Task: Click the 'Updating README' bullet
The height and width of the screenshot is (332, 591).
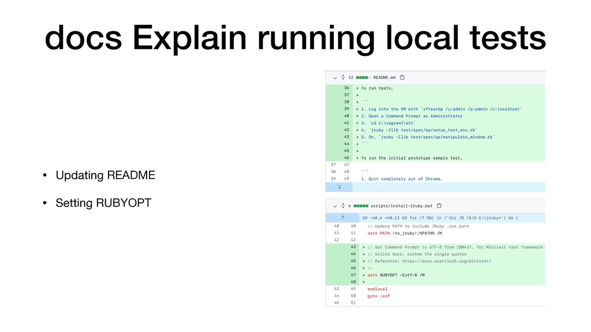Action: [105, 175]
